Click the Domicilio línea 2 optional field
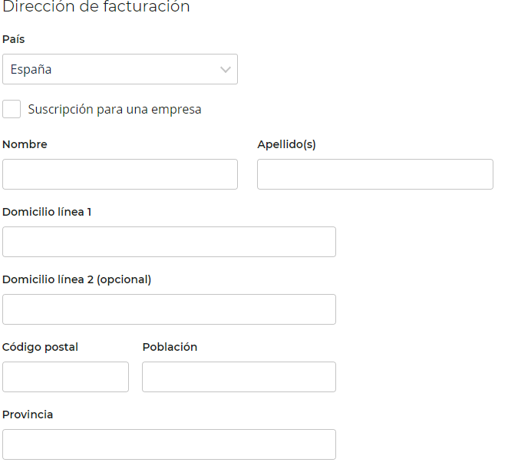 pos(169,309)
